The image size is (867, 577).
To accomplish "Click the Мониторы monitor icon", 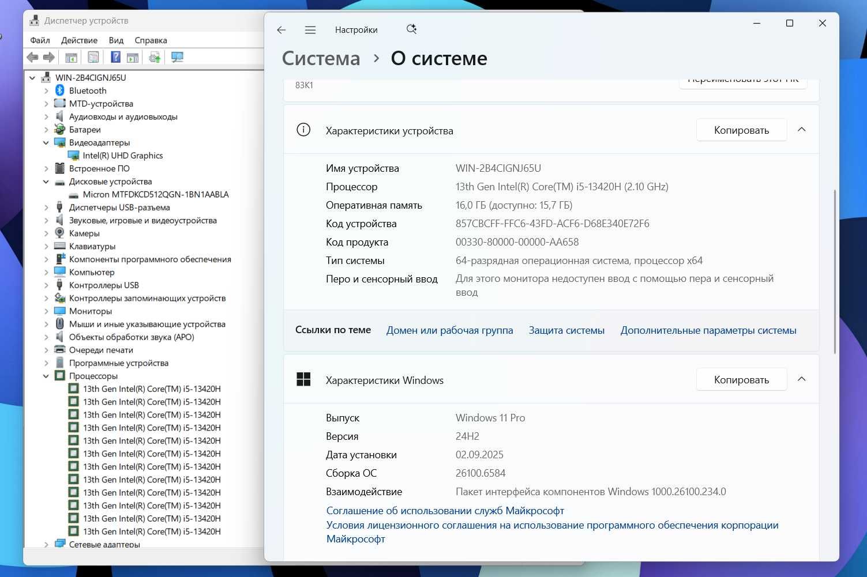I will [x=59, y=311].
